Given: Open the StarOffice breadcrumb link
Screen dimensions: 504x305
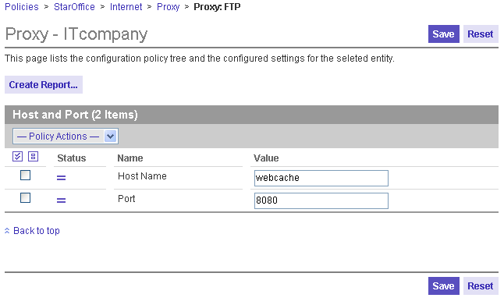Looking at the screenshot, I should point(74,7).
